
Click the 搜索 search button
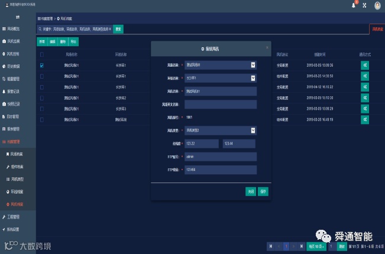(x=118, y=29)
